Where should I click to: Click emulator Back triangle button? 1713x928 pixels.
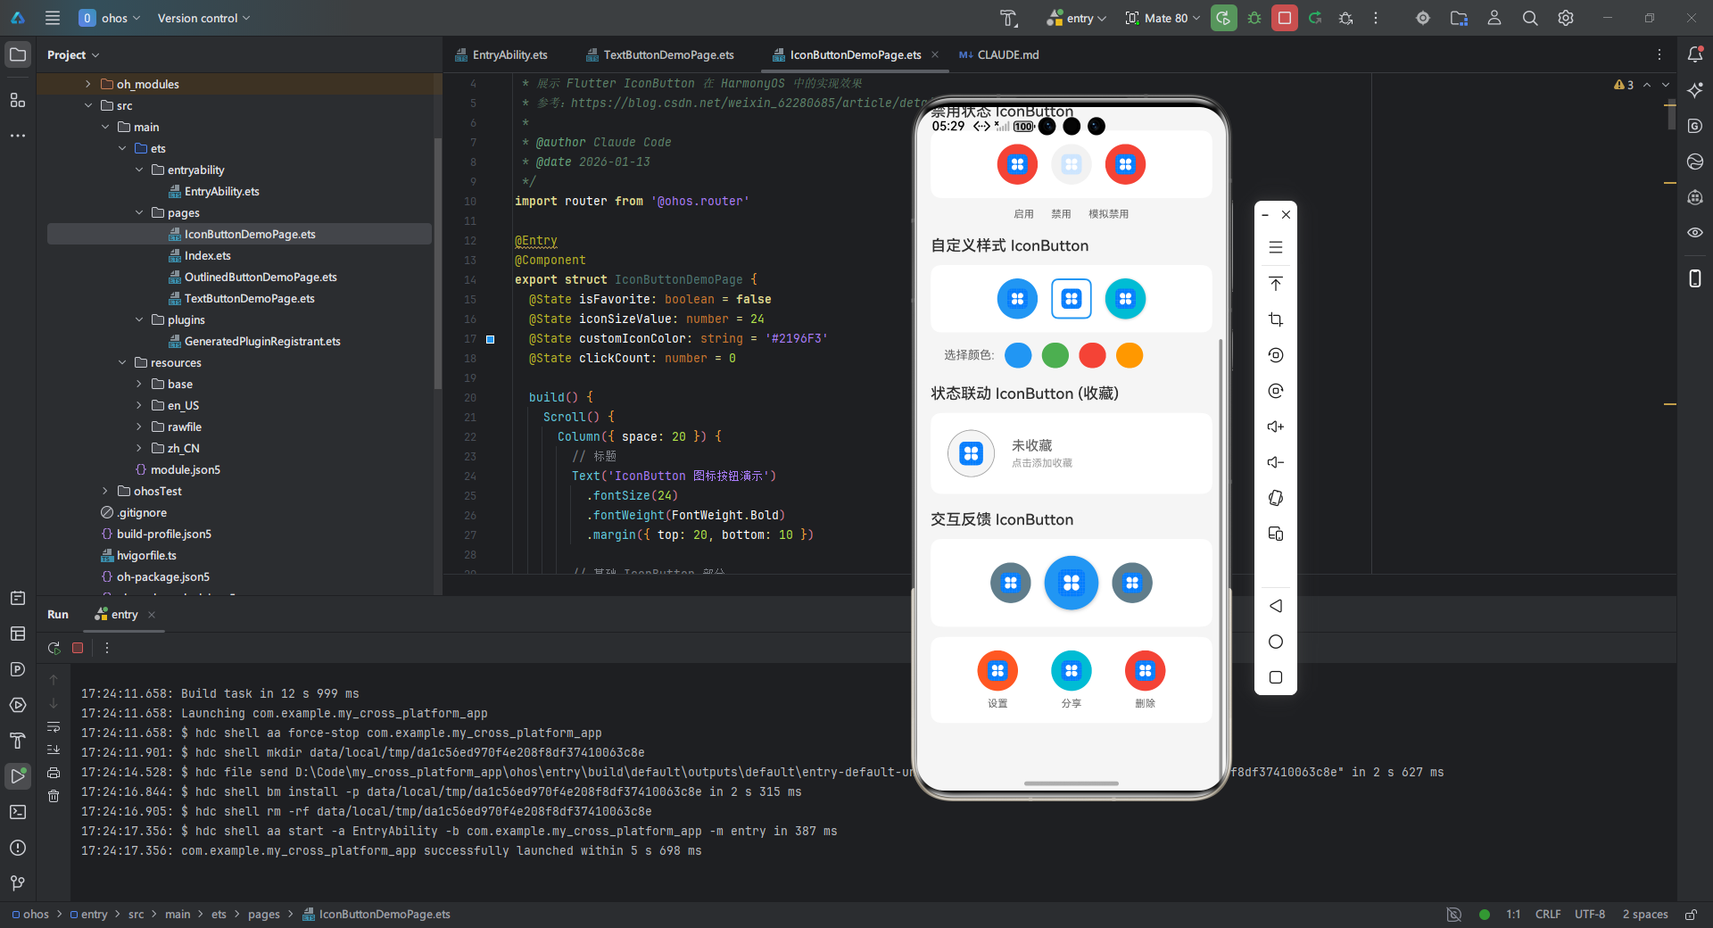pos(1276,606)
